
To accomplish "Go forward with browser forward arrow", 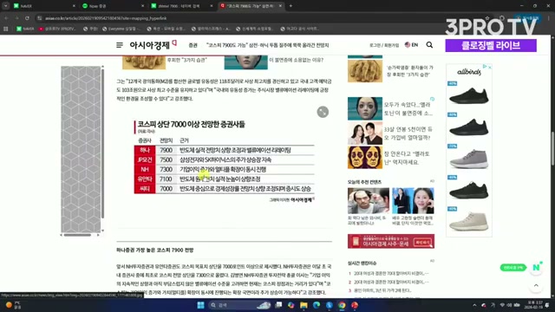I will click(x=16, y=18).
